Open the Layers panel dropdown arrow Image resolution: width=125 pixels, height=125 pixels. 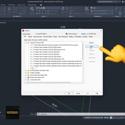[46, 16]
